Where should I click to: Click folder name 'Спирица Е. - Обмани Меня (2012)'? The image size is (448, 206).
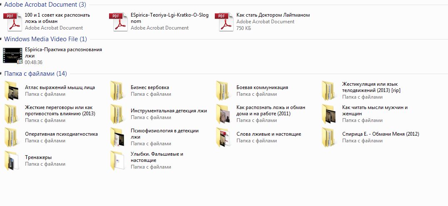tap(381, 134)
